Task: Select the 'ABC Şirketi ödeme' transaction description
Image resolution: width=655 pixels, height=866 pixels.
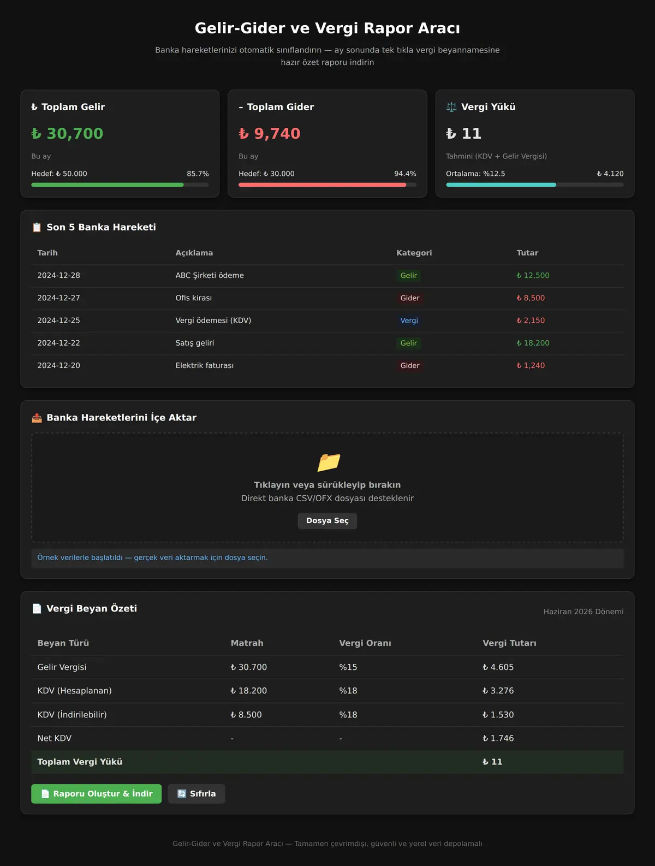Action: click(210, 276)
